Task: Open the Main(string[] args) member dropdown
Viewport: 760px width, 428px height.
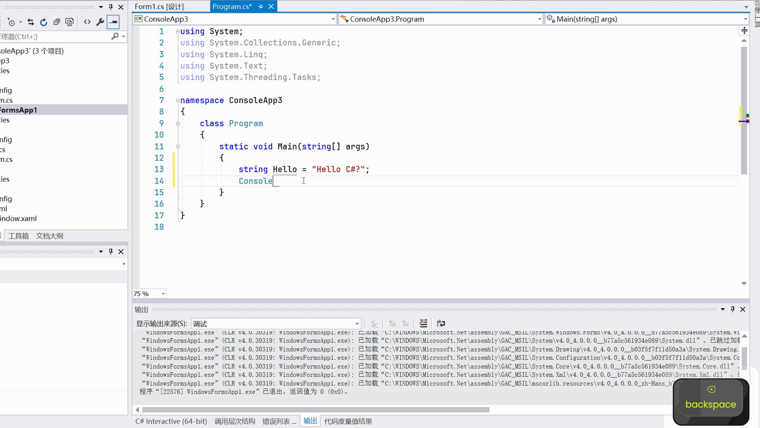Action: tap(745, 19)
